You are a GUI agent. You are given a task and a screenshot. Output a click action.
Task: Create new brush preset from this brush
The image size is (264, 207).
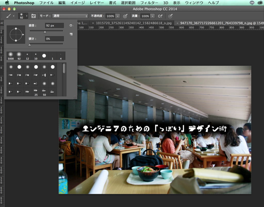pos(71,34)
